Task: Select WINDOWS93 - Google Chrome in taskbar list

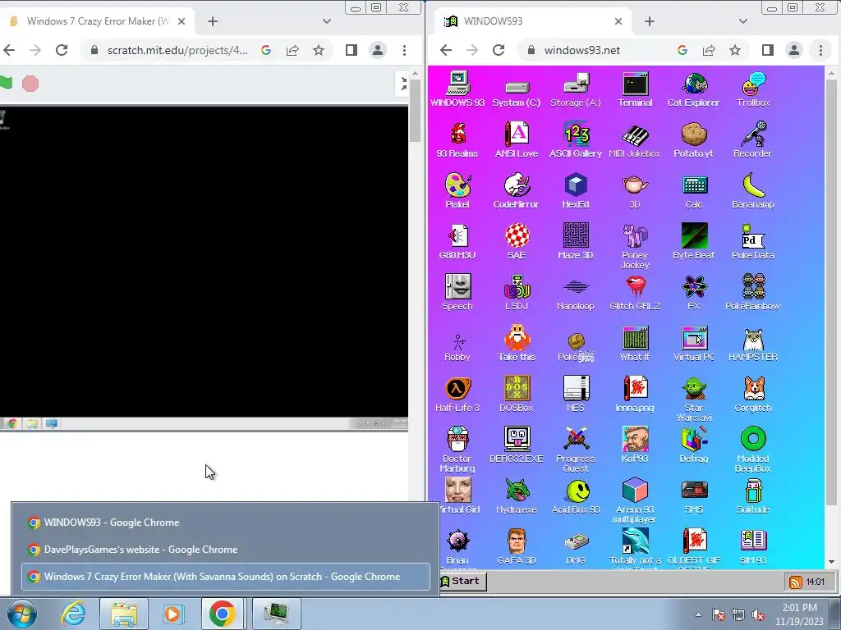Action: [x=225, y=523]
